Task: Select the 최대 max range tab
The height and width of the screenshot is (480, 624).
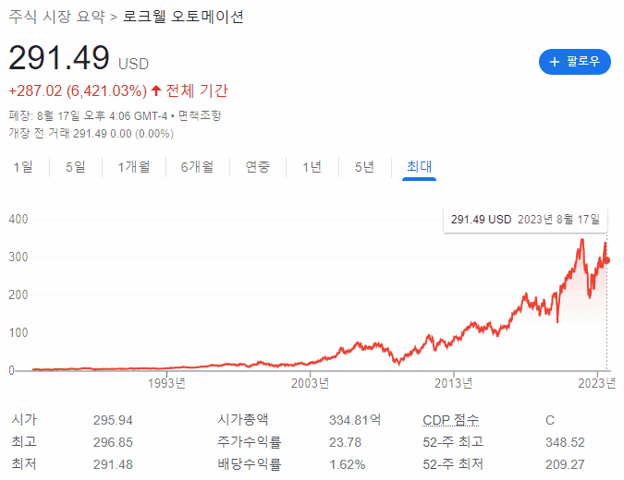Action: point(419,167)
